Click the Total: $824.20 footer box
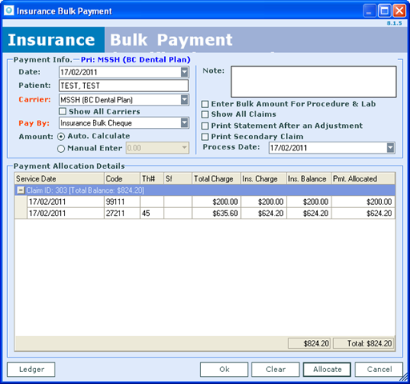Viewport: 410px width, 384px height. [364, 343]
